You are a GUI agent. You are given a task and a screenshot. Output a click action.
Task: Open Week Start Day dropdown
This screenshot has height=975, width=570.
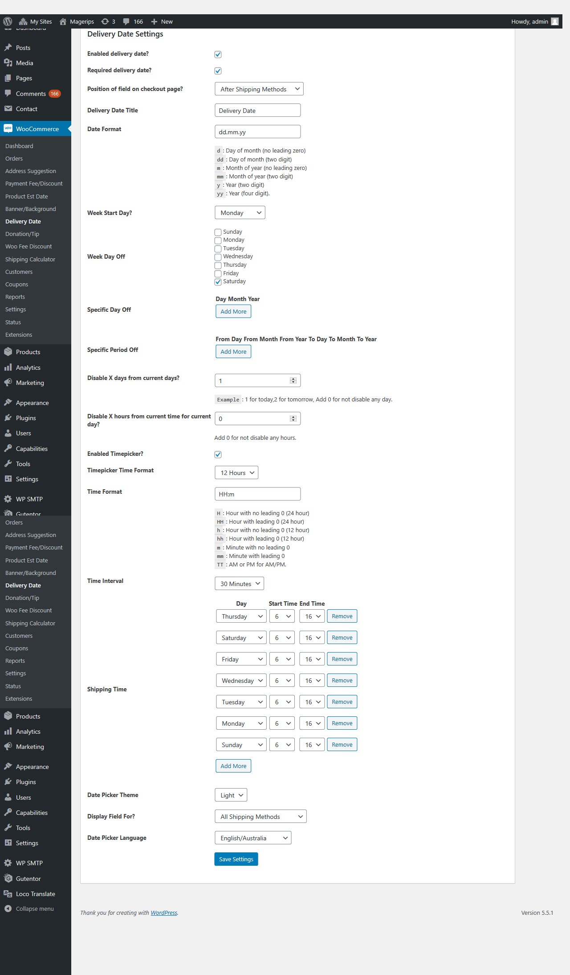point(240,213)
